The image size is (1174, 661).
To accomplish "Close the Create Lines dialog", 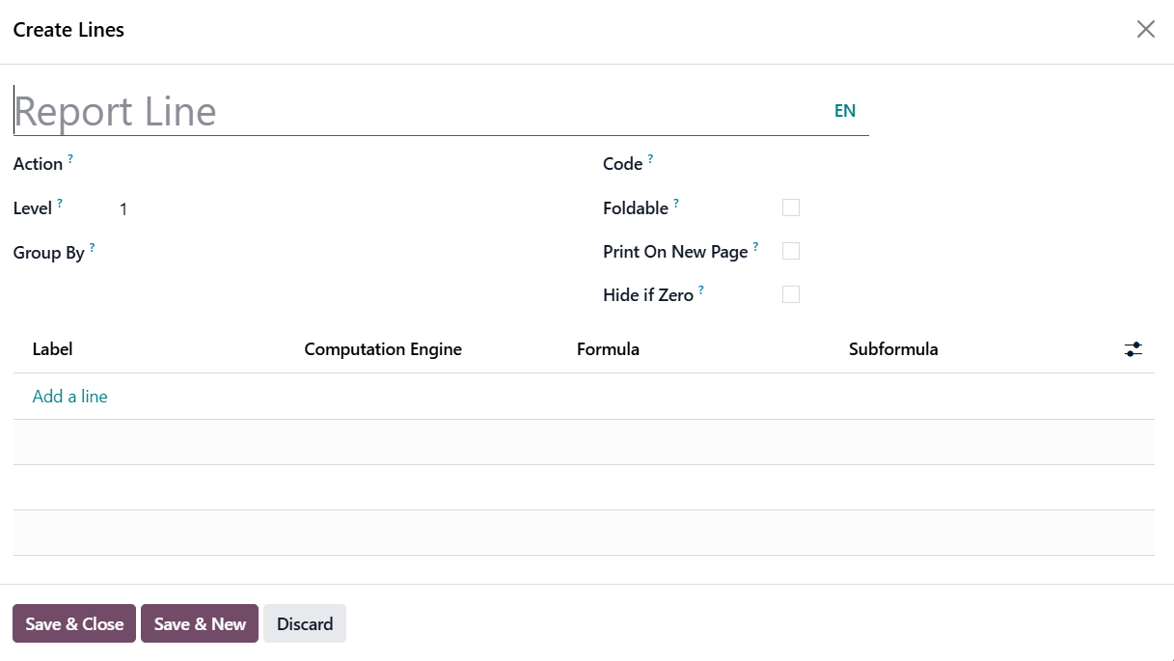I will (1145, 29).
